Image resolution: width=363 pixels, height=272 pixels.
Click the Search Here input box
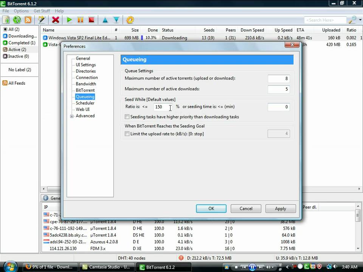point(325,20)
